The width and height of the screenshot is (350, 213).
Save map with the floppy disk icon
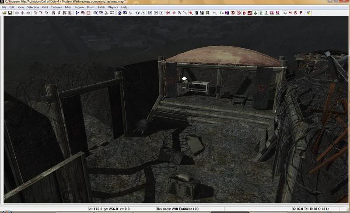10,13
